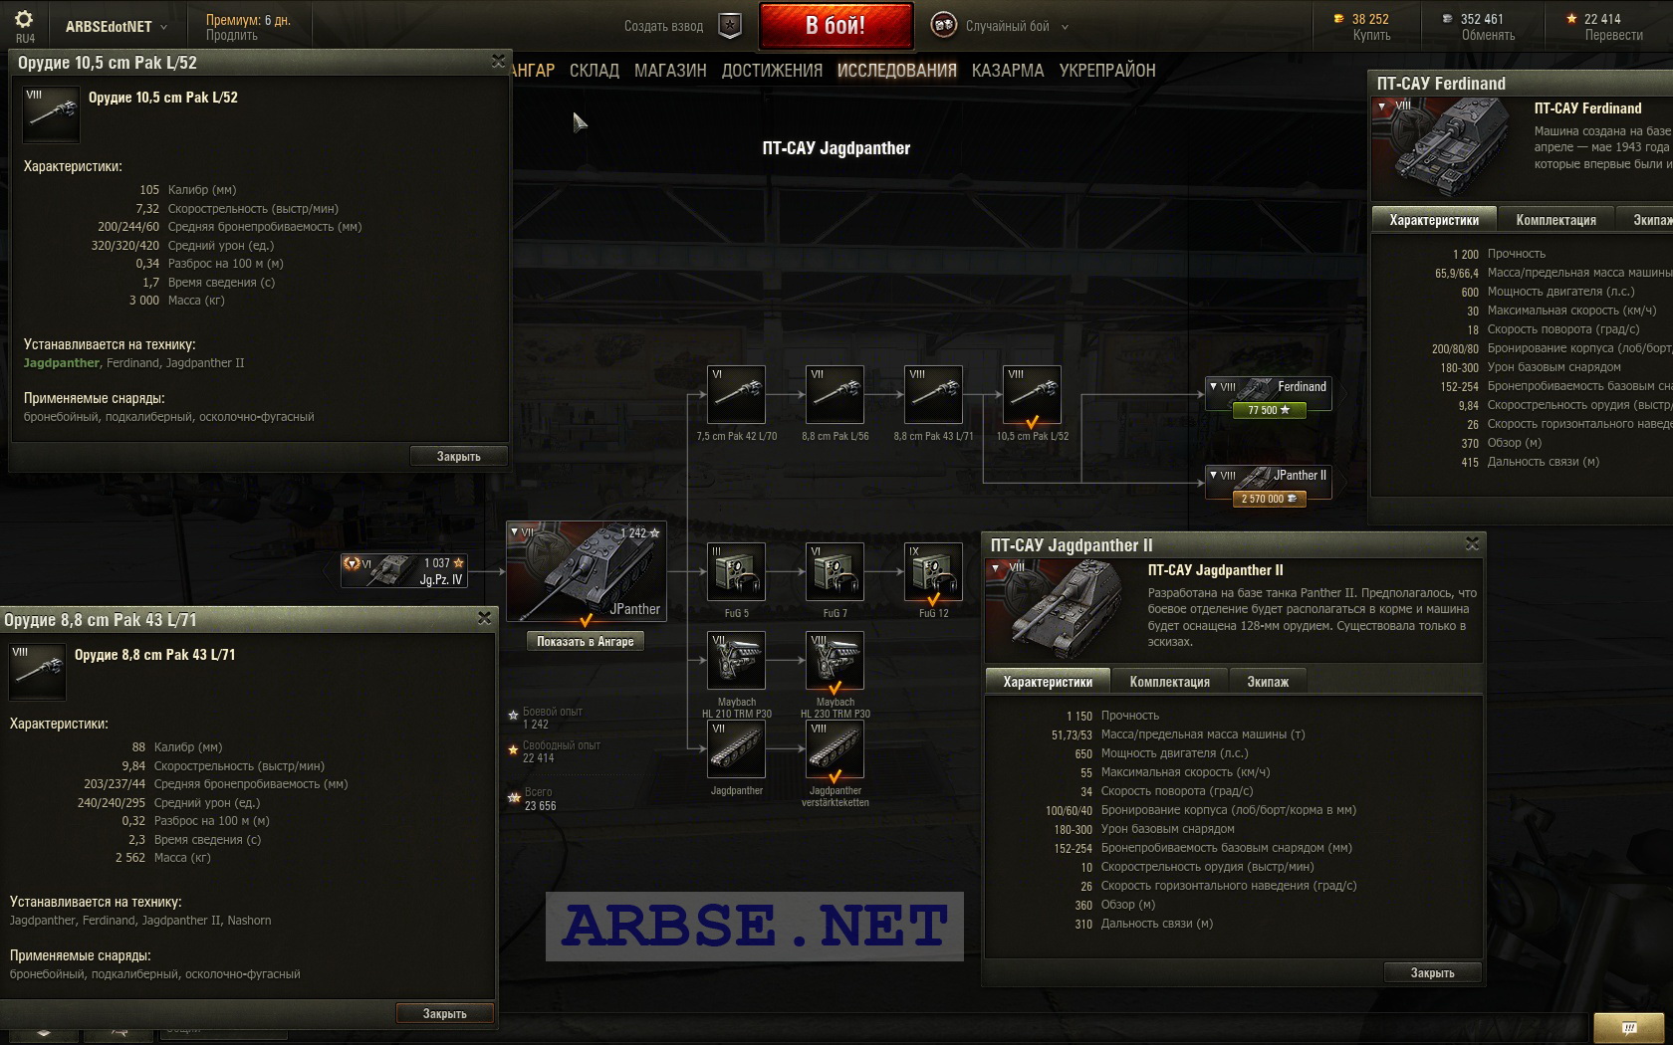This screenshot has width=1673, height=1045.
Task: Select Jagdpanther verstärkteketten tracks module
Action: (x=835, y=749)
